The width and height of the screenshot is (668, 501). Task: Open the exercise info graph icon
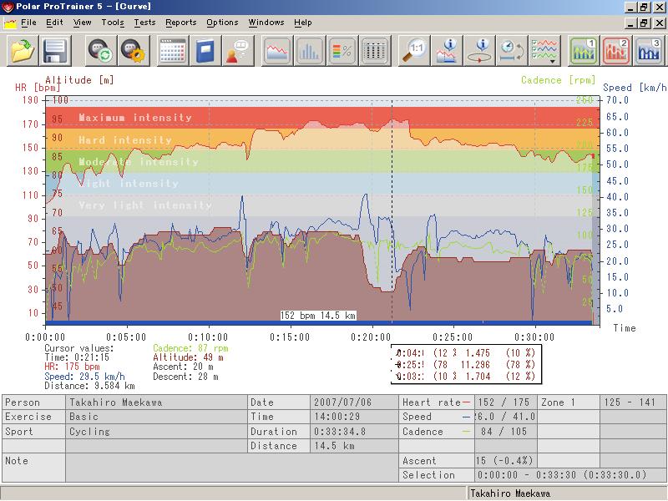(x=447, y=51)
